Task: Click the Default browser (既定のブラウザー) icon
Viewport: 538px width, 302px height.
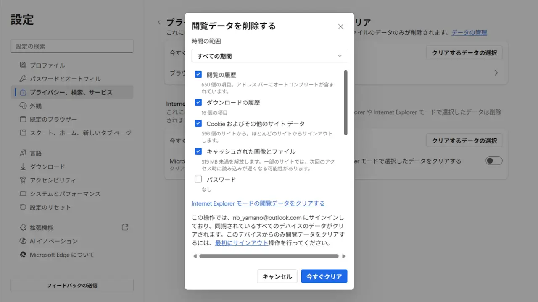Action: [23, 120]
